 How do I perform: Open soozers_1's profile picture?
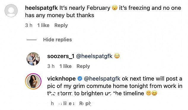[33, 59]
